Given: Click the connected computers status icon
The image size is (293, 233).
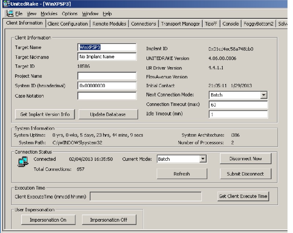Looking at the screenshot, I should (x=23, y=162).
